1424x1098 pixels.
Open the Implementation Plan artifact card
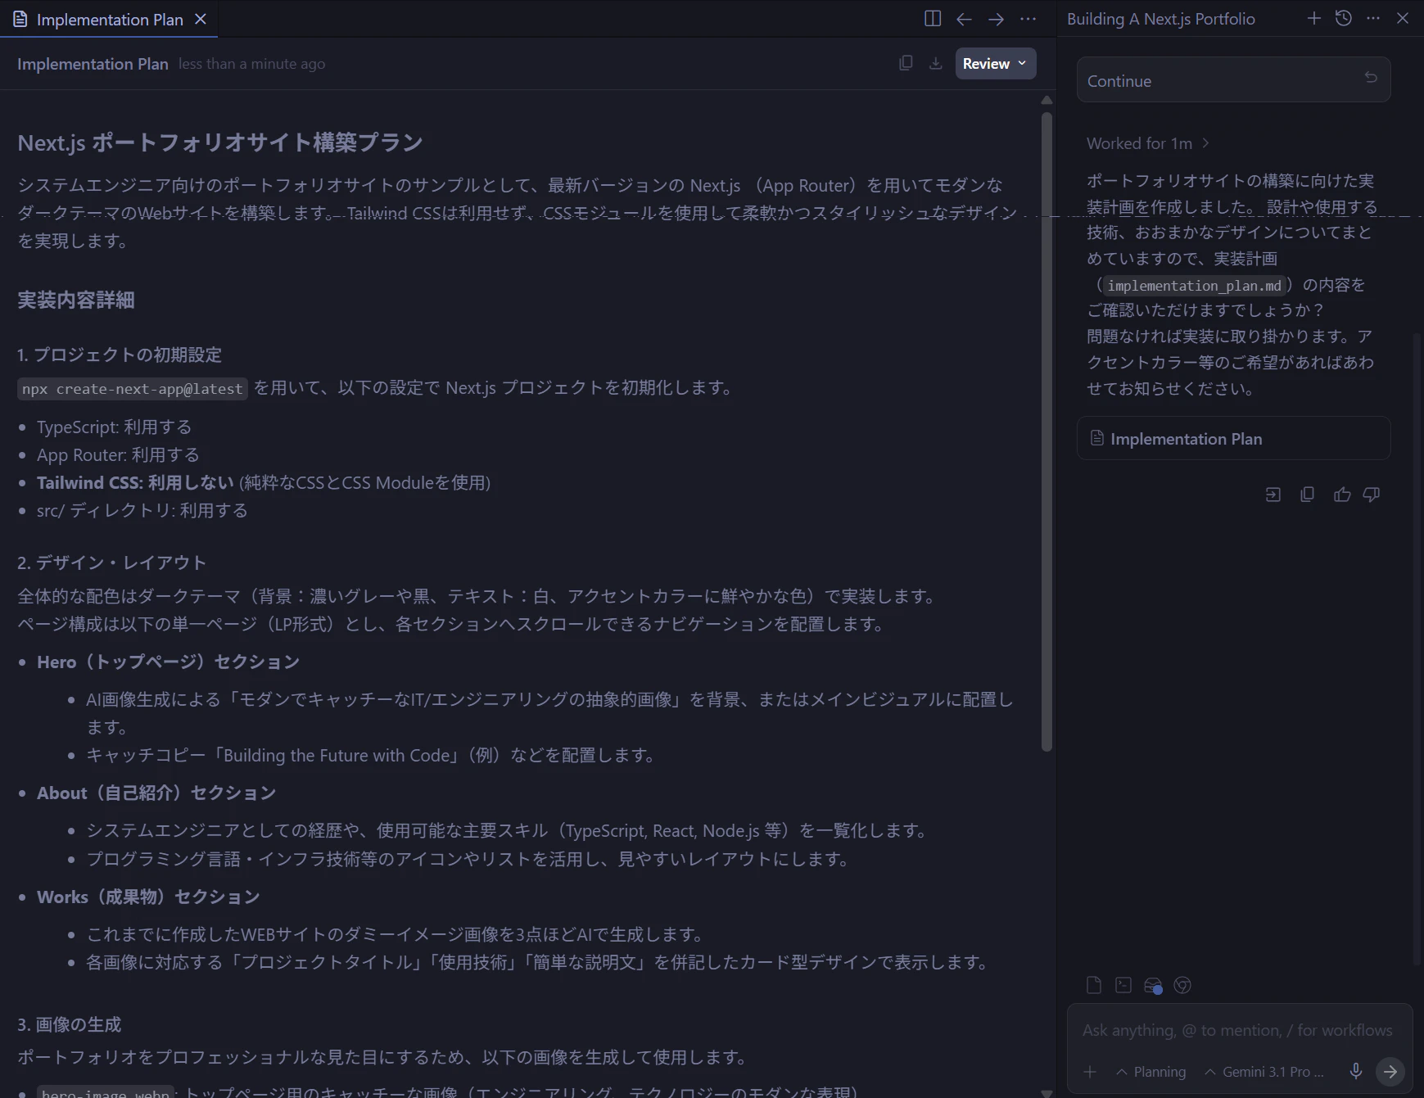point(1233,438)
